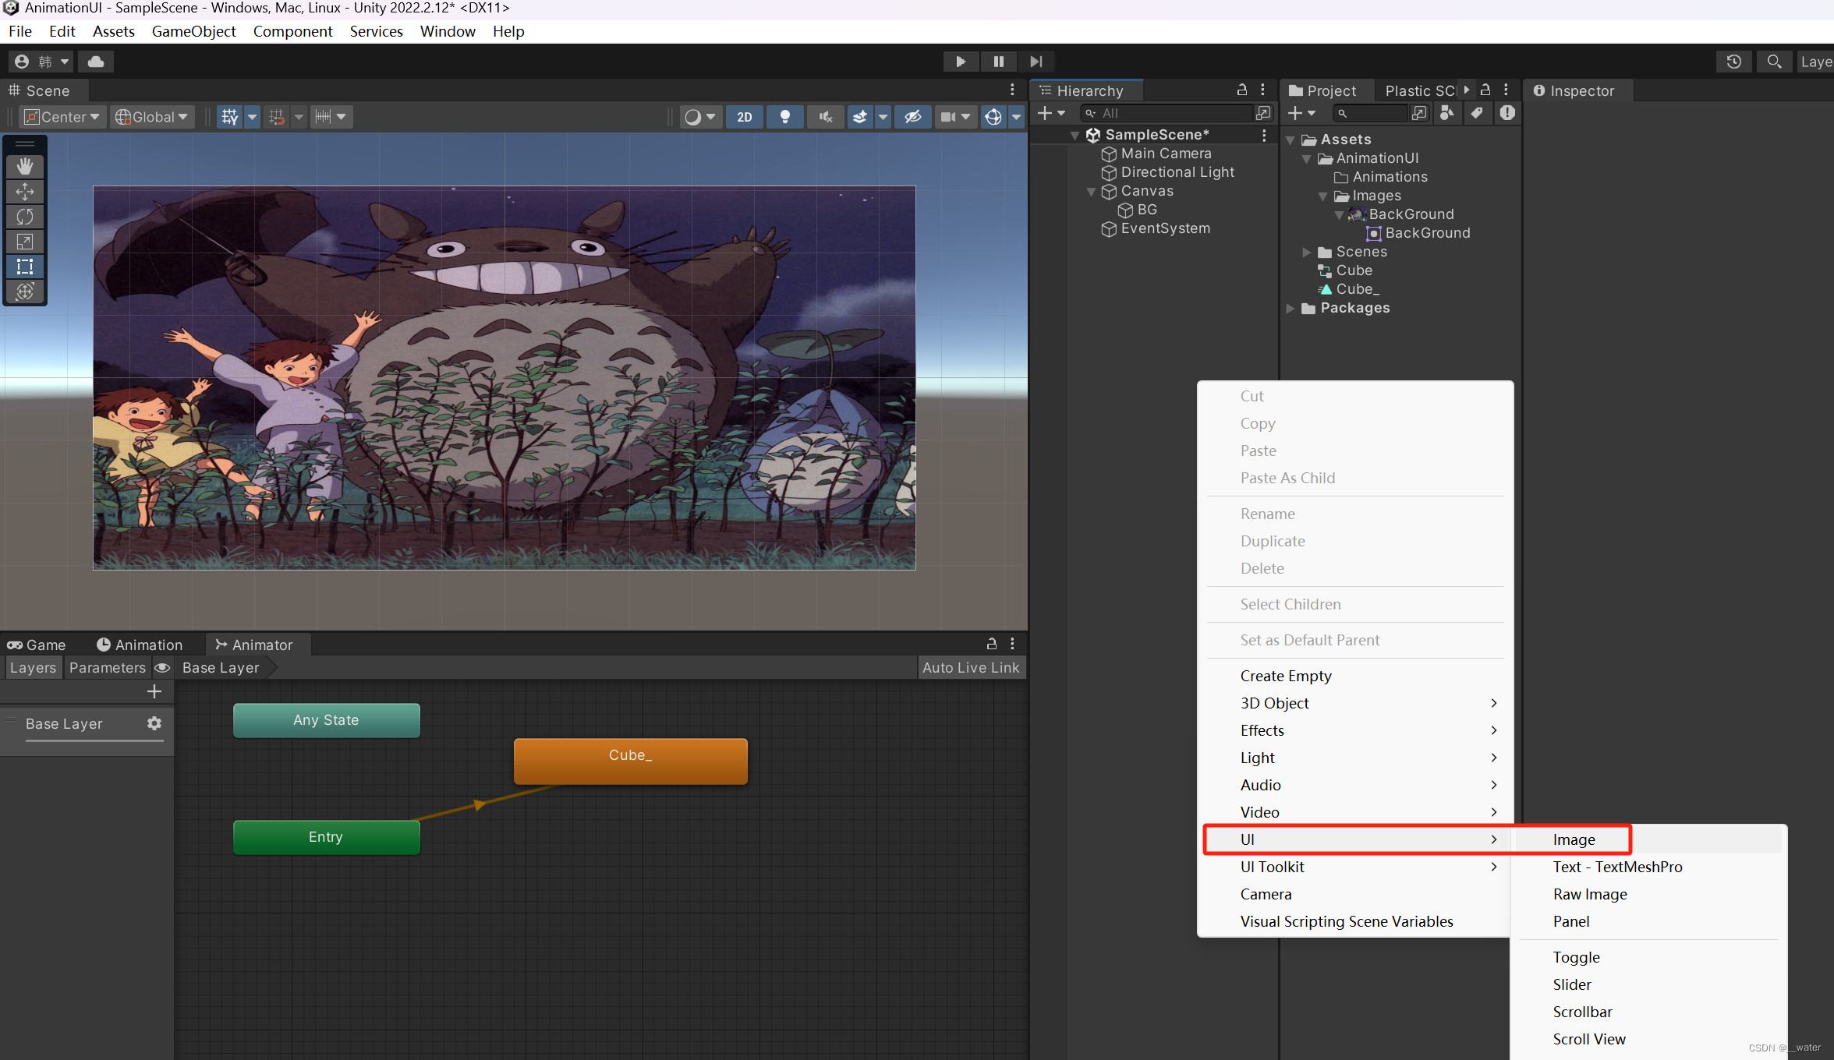Toggle grid snapping icon
Viewport: 1834px width, 1060px height.
(x=277, y=117)
